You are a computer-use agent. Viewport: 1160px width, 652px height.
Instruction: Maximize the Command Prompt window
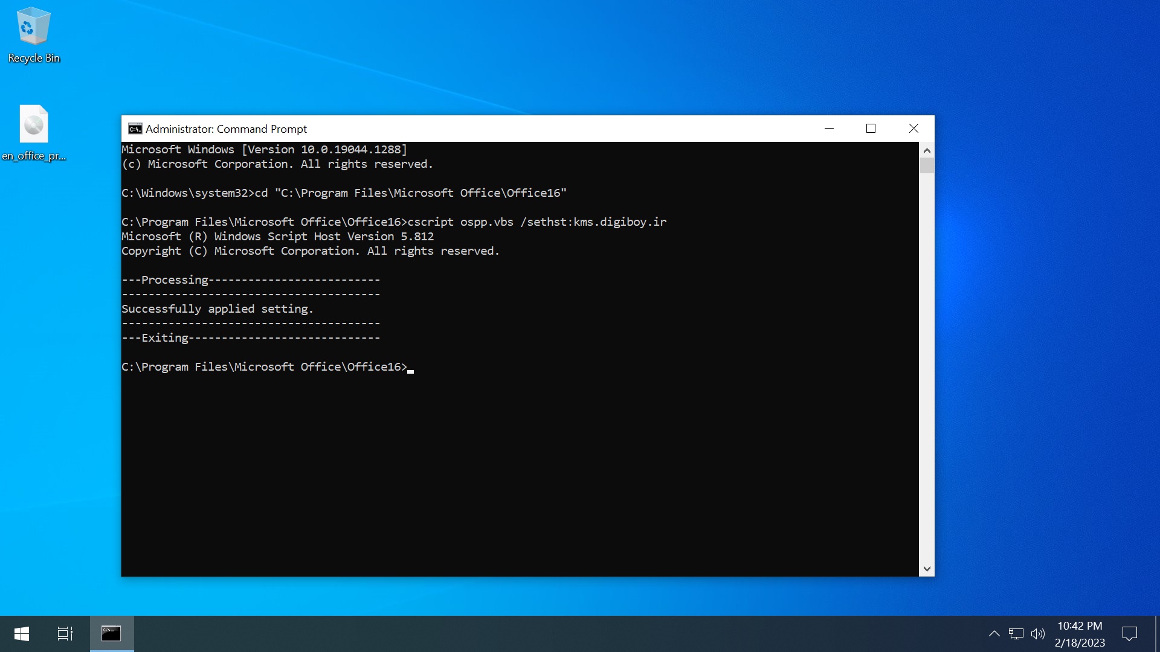[x=871, y=129]
